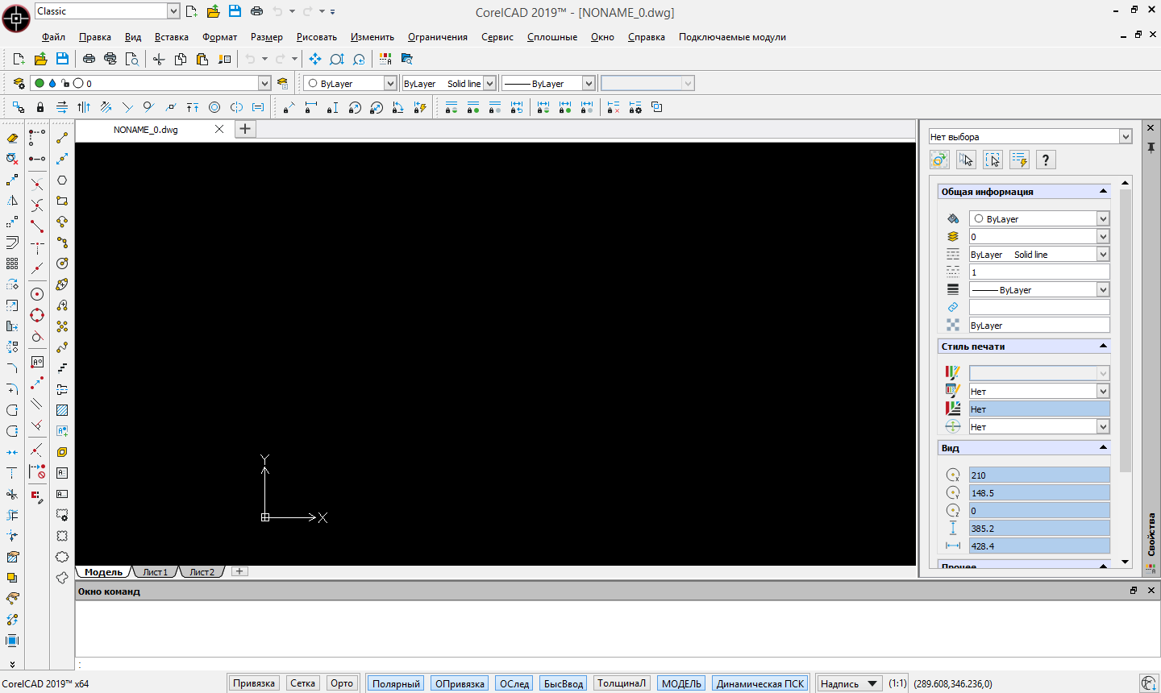Toggle Полярный tracking
Image resolution: width=1161 pixels, height=693 pixels.
(396, 683)
